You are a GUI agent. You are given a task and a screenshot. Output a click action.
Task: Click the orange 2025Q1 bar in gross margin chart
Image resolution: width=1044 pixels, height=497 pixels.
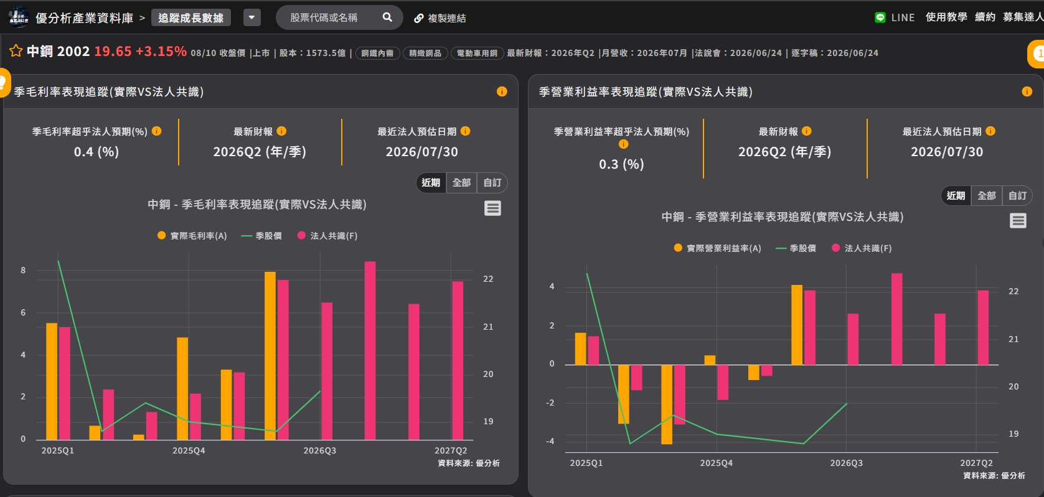pyautogui.click(x=52, y=381)
